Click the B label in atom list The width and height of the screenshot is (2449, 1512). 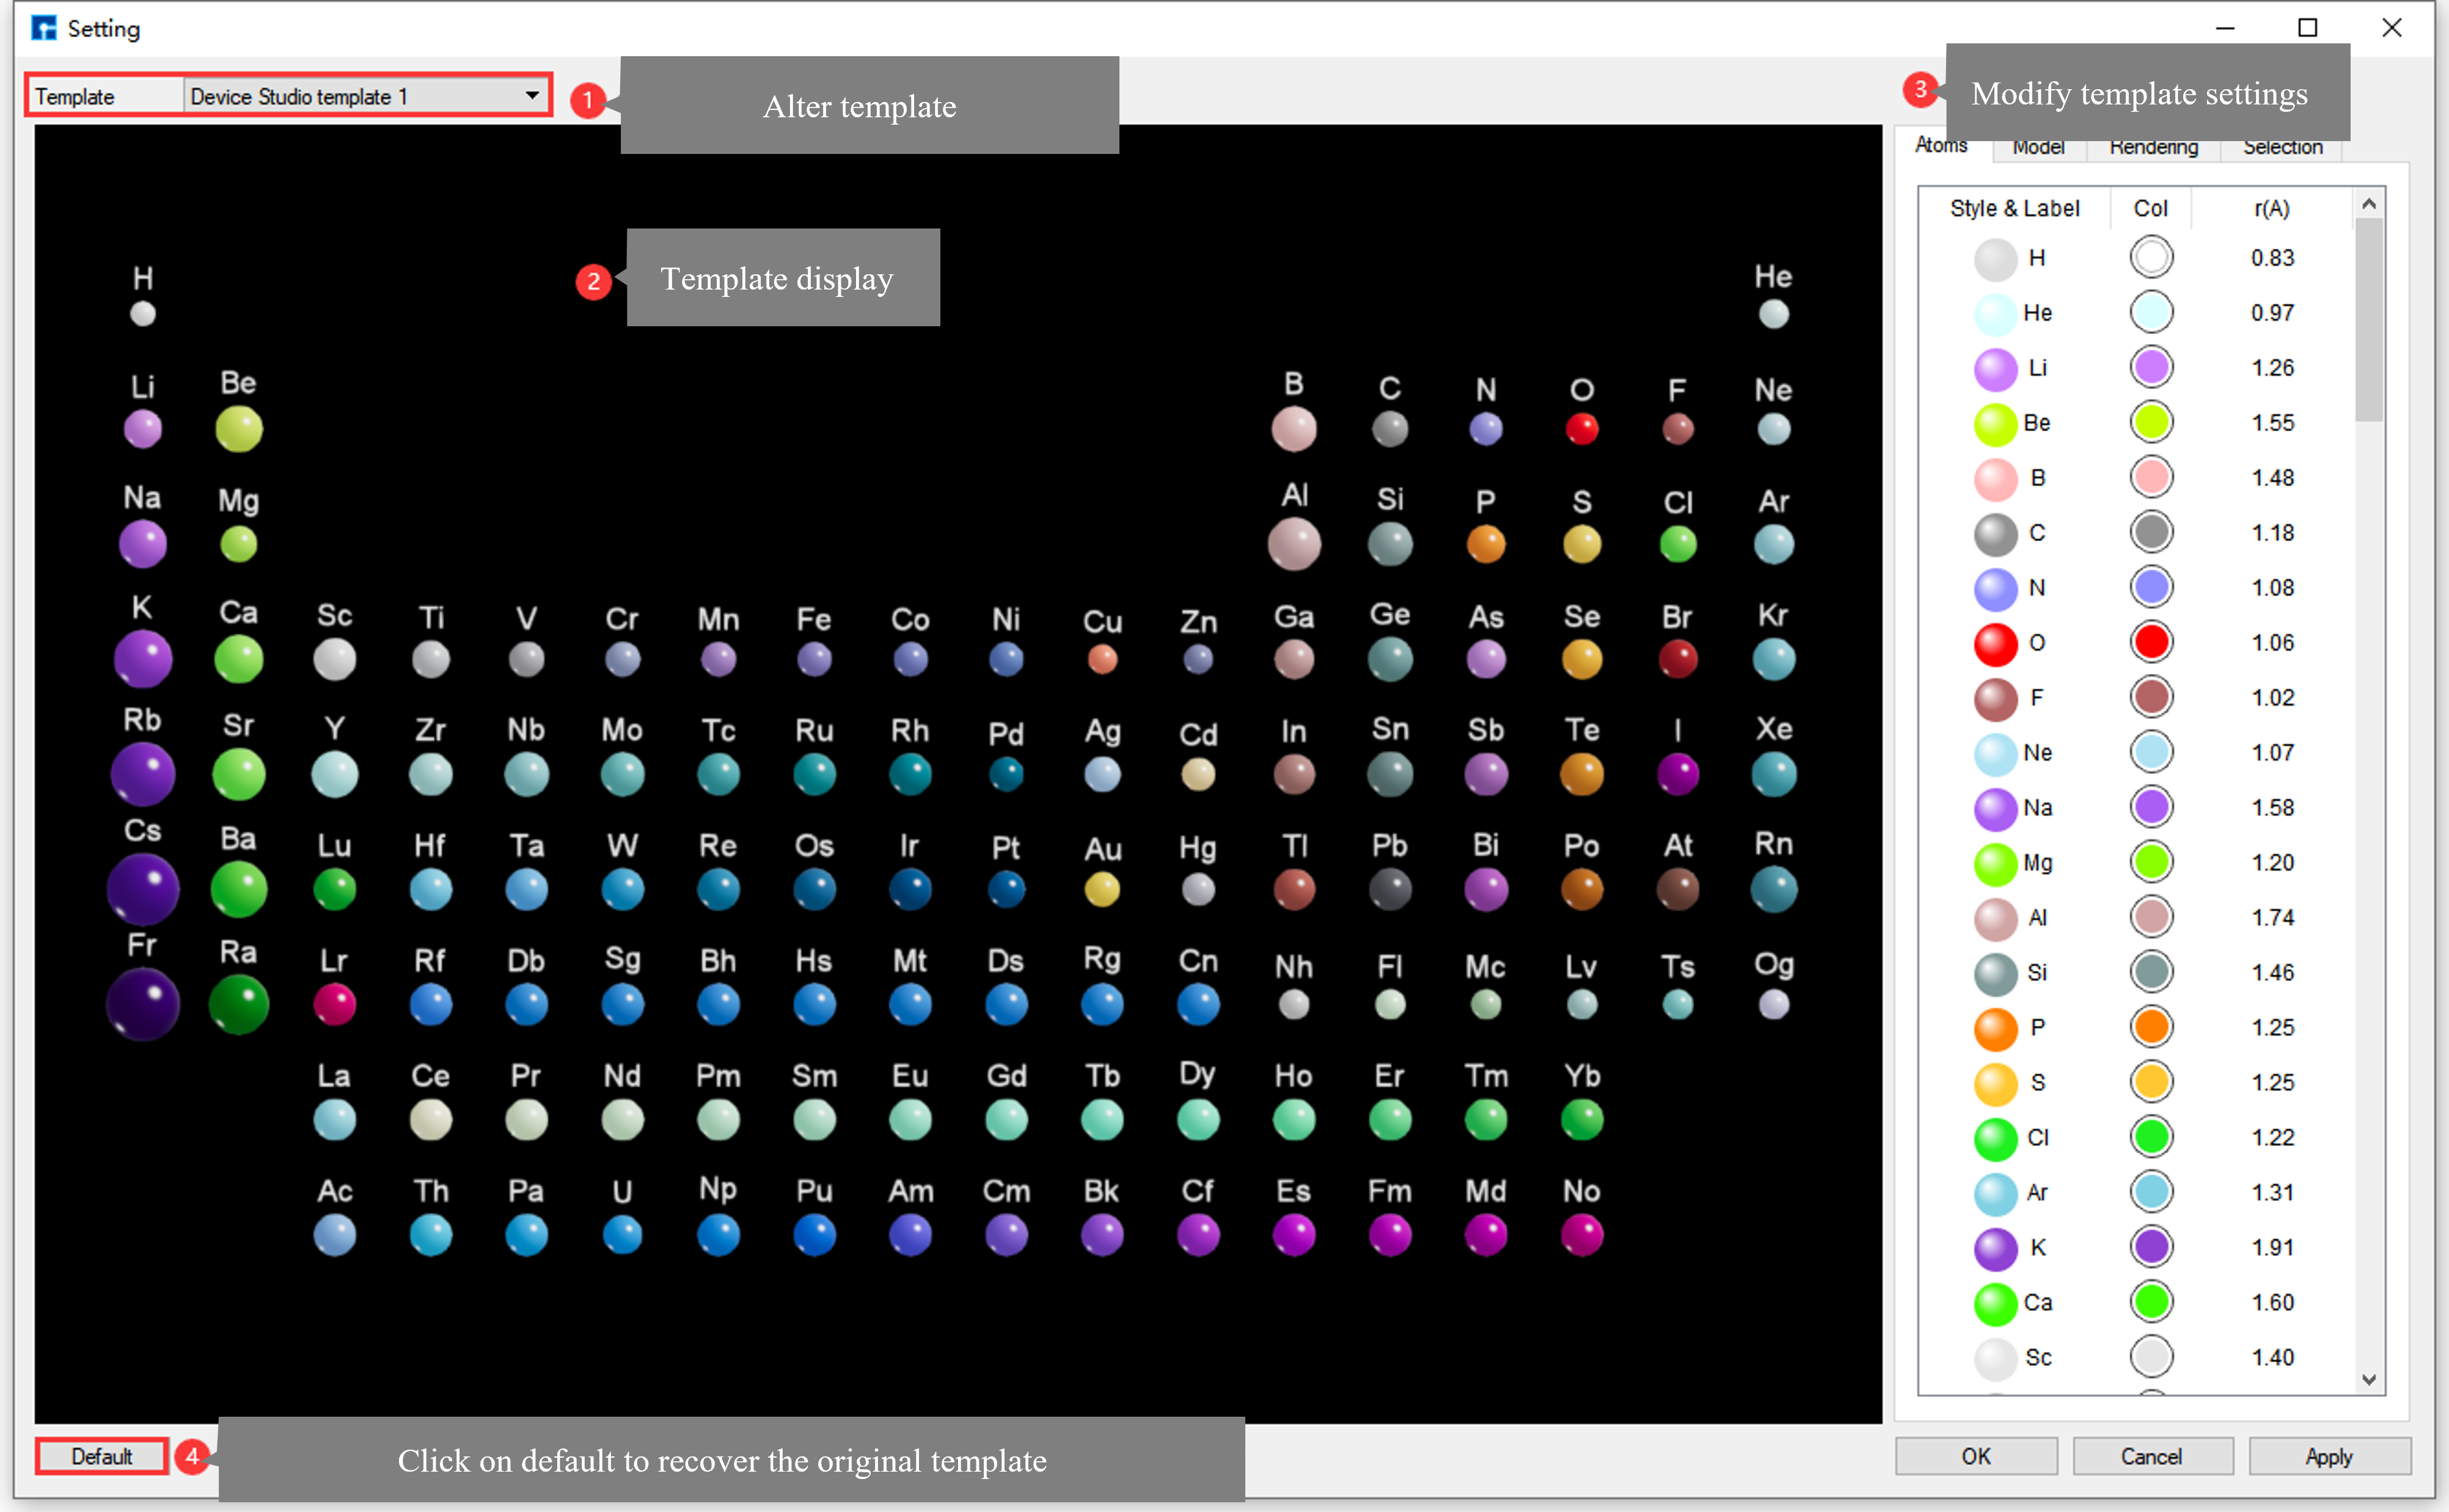pos(2037,478)
